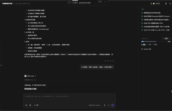Click the first square icon in input toolbar
The width and height of the screenshot is (172, 111).
click(x=26, y=105)
